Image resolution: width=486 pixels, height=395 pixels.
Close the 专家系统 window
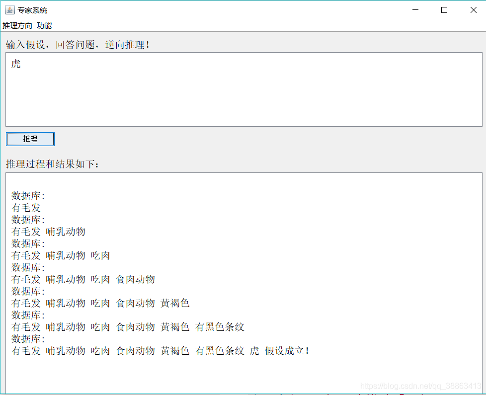(x=473, y=10)
